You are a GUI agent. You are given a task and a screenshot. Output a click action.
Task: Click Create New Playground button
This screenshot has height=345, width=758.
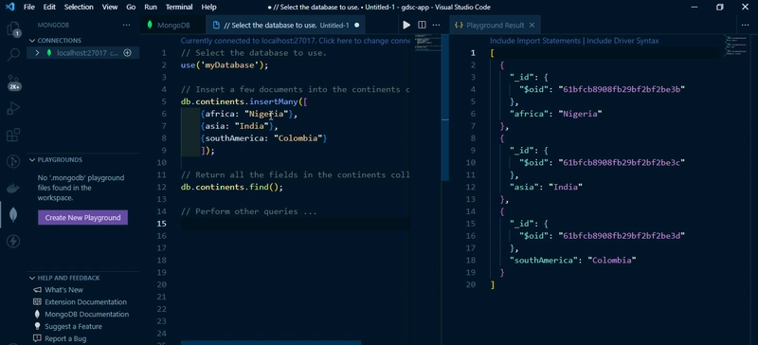(82, 218)
